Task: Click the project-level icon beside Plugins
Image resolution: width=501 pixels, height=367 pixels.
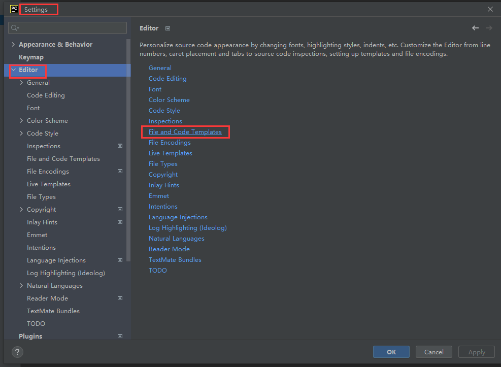Action: point(120,336)
